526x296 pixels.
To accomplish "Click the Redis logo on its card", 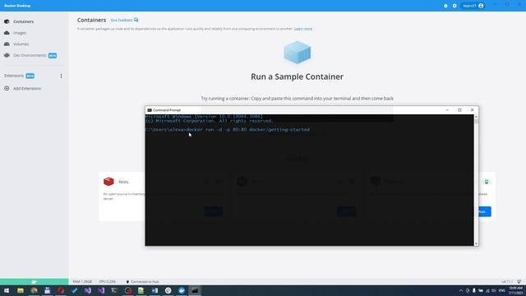I will pyautogui.click(x=108, y=182).
